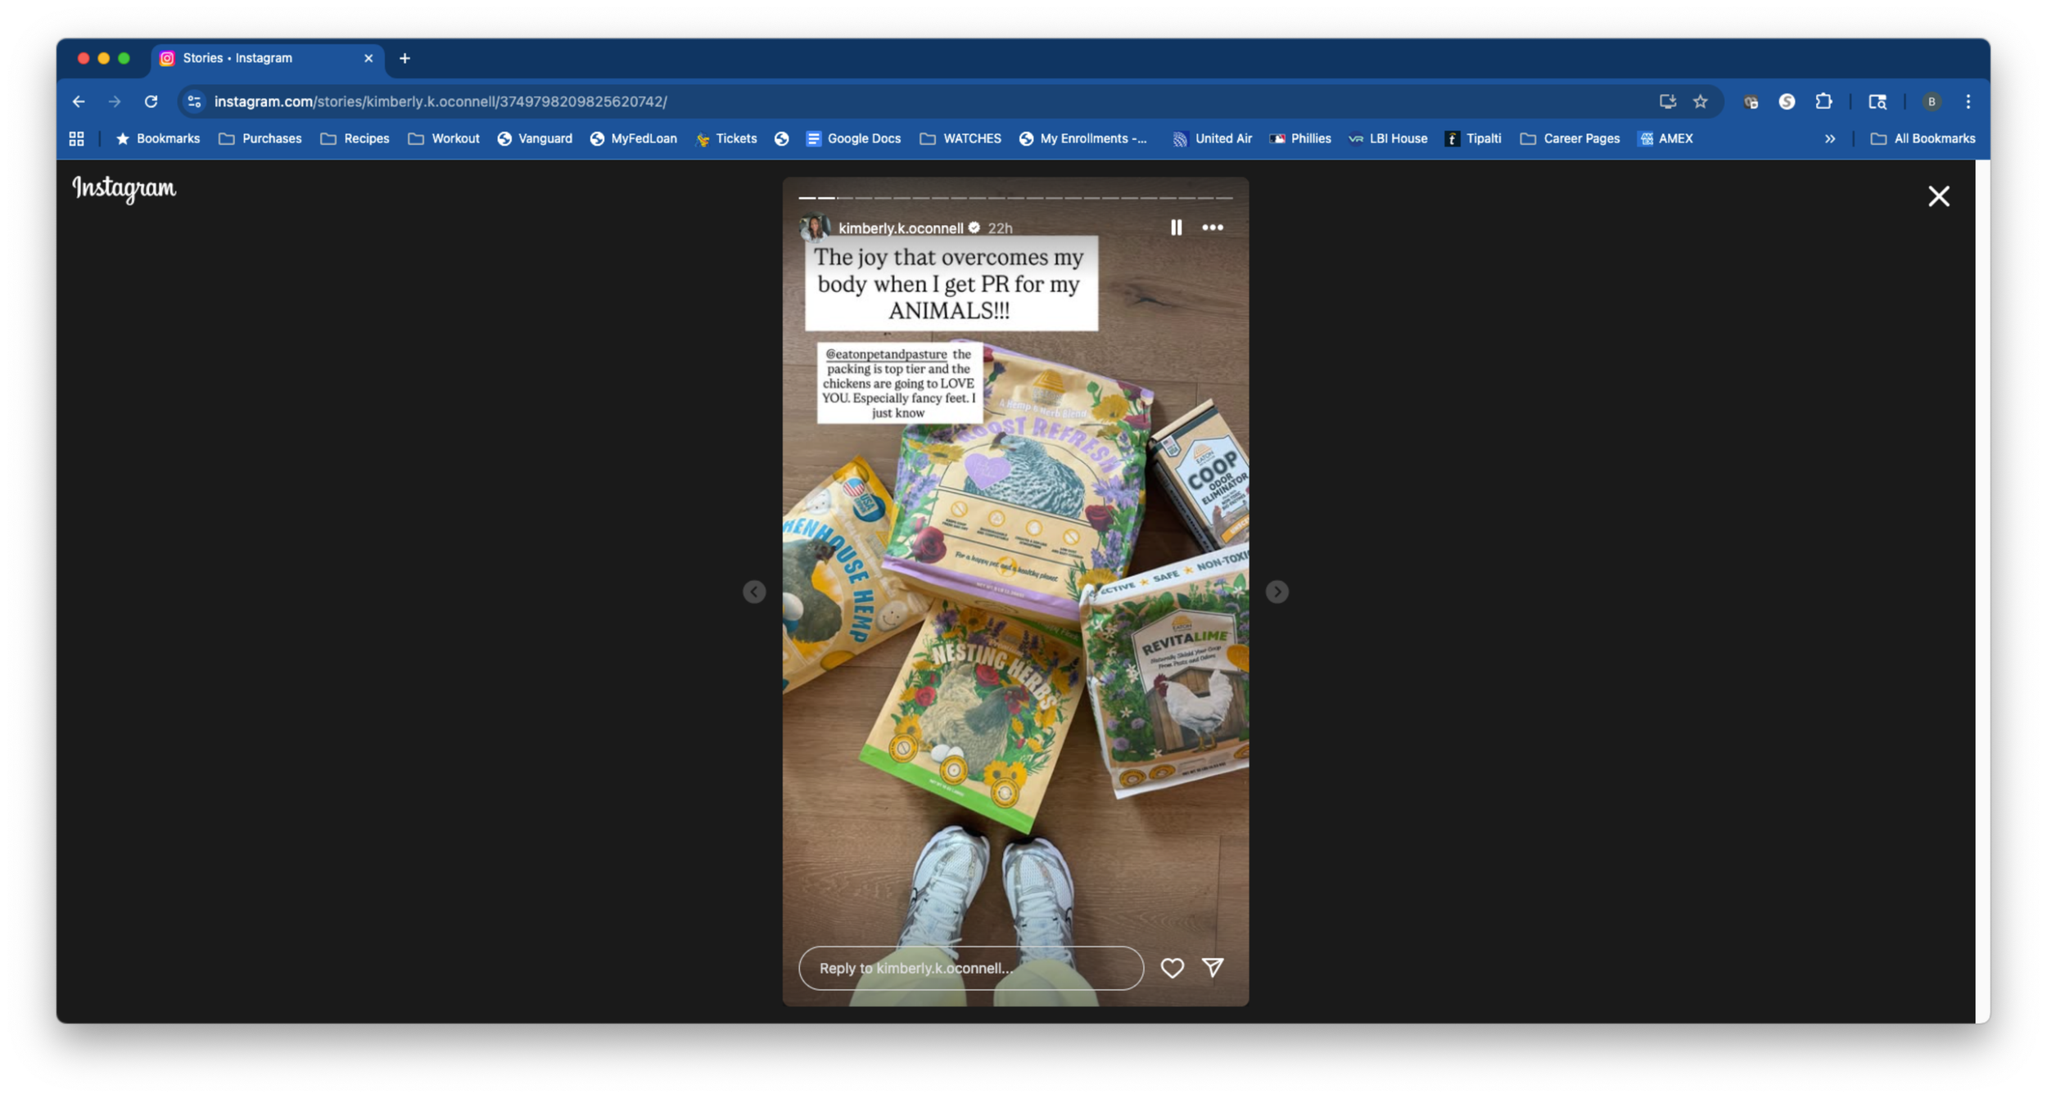Go to next story with right chevron
Screen dimensions: 2047x1098
pos(1276,592)
